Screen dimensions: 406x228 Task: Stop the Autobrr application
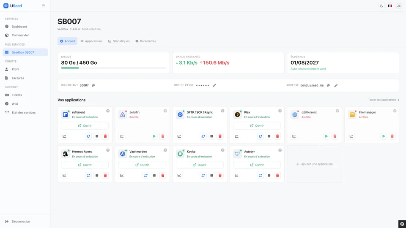point(269,176)
